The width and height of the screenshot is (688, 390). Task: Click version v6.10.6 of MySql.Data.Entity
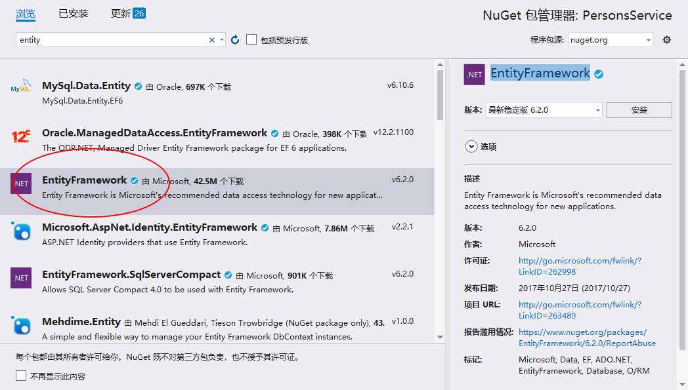[400, 85]
